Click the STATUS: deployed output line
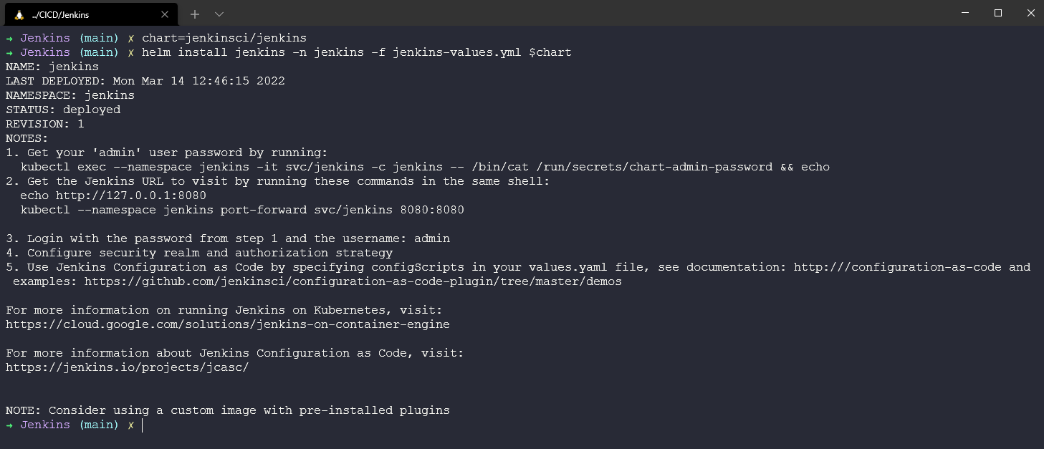 coord(63,110)
